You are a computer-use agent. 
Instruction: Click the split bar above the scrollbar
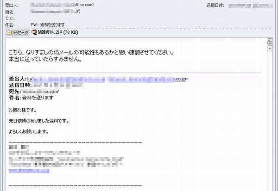[270, 38]
